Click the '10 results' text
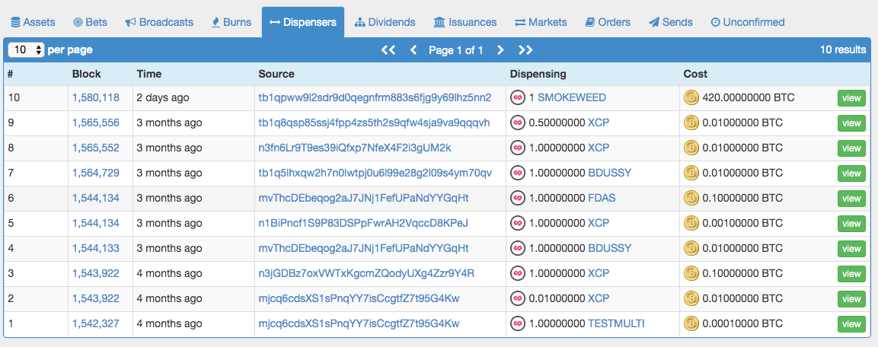Screen dimensions: 878x347 [843, 49]
